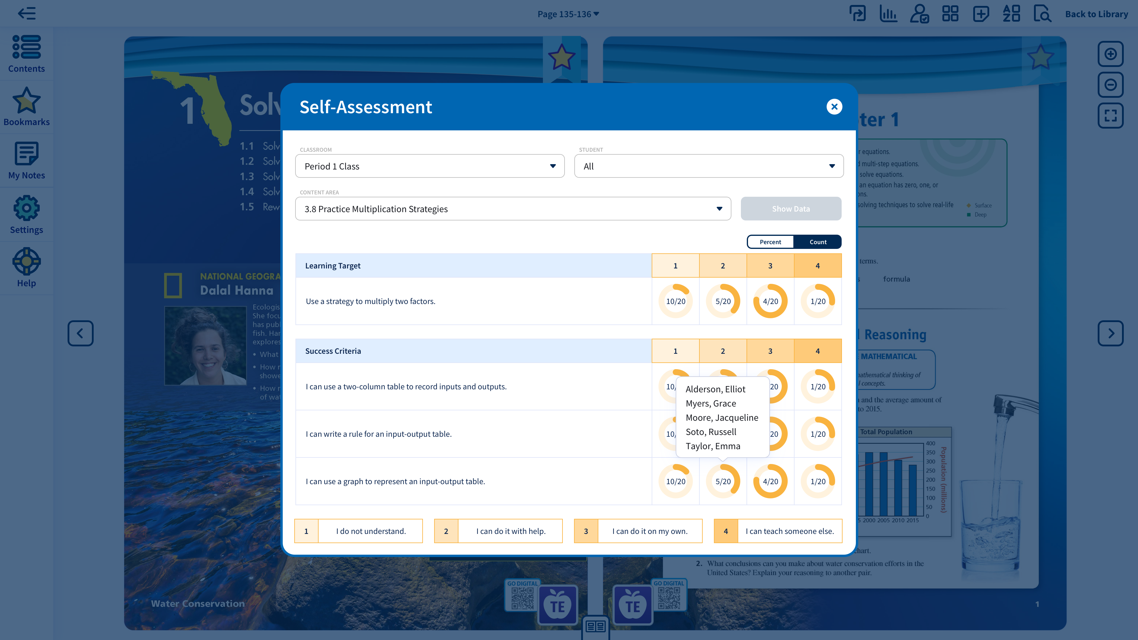1138x640 pixels.
Task: Click the 1/20 ring for multiply two factors
Action: [818, 301]
